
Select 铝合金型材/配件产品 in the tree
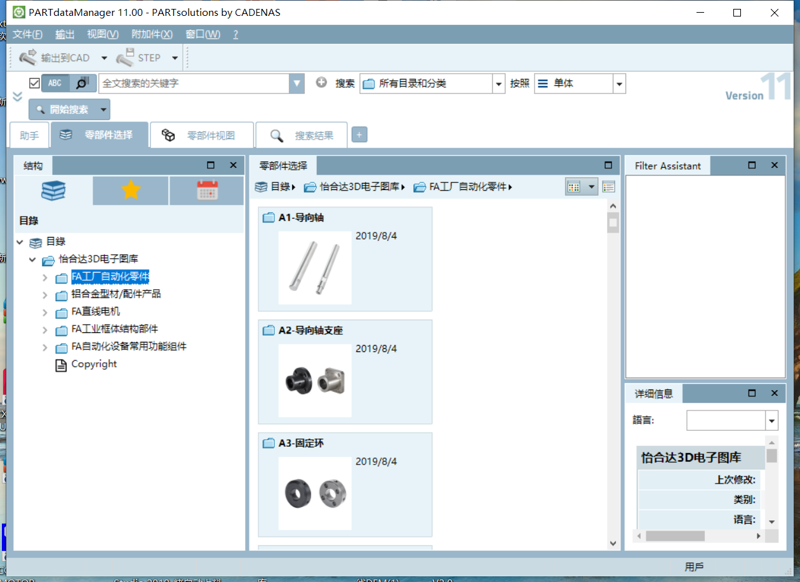click(x=116, y=294)
